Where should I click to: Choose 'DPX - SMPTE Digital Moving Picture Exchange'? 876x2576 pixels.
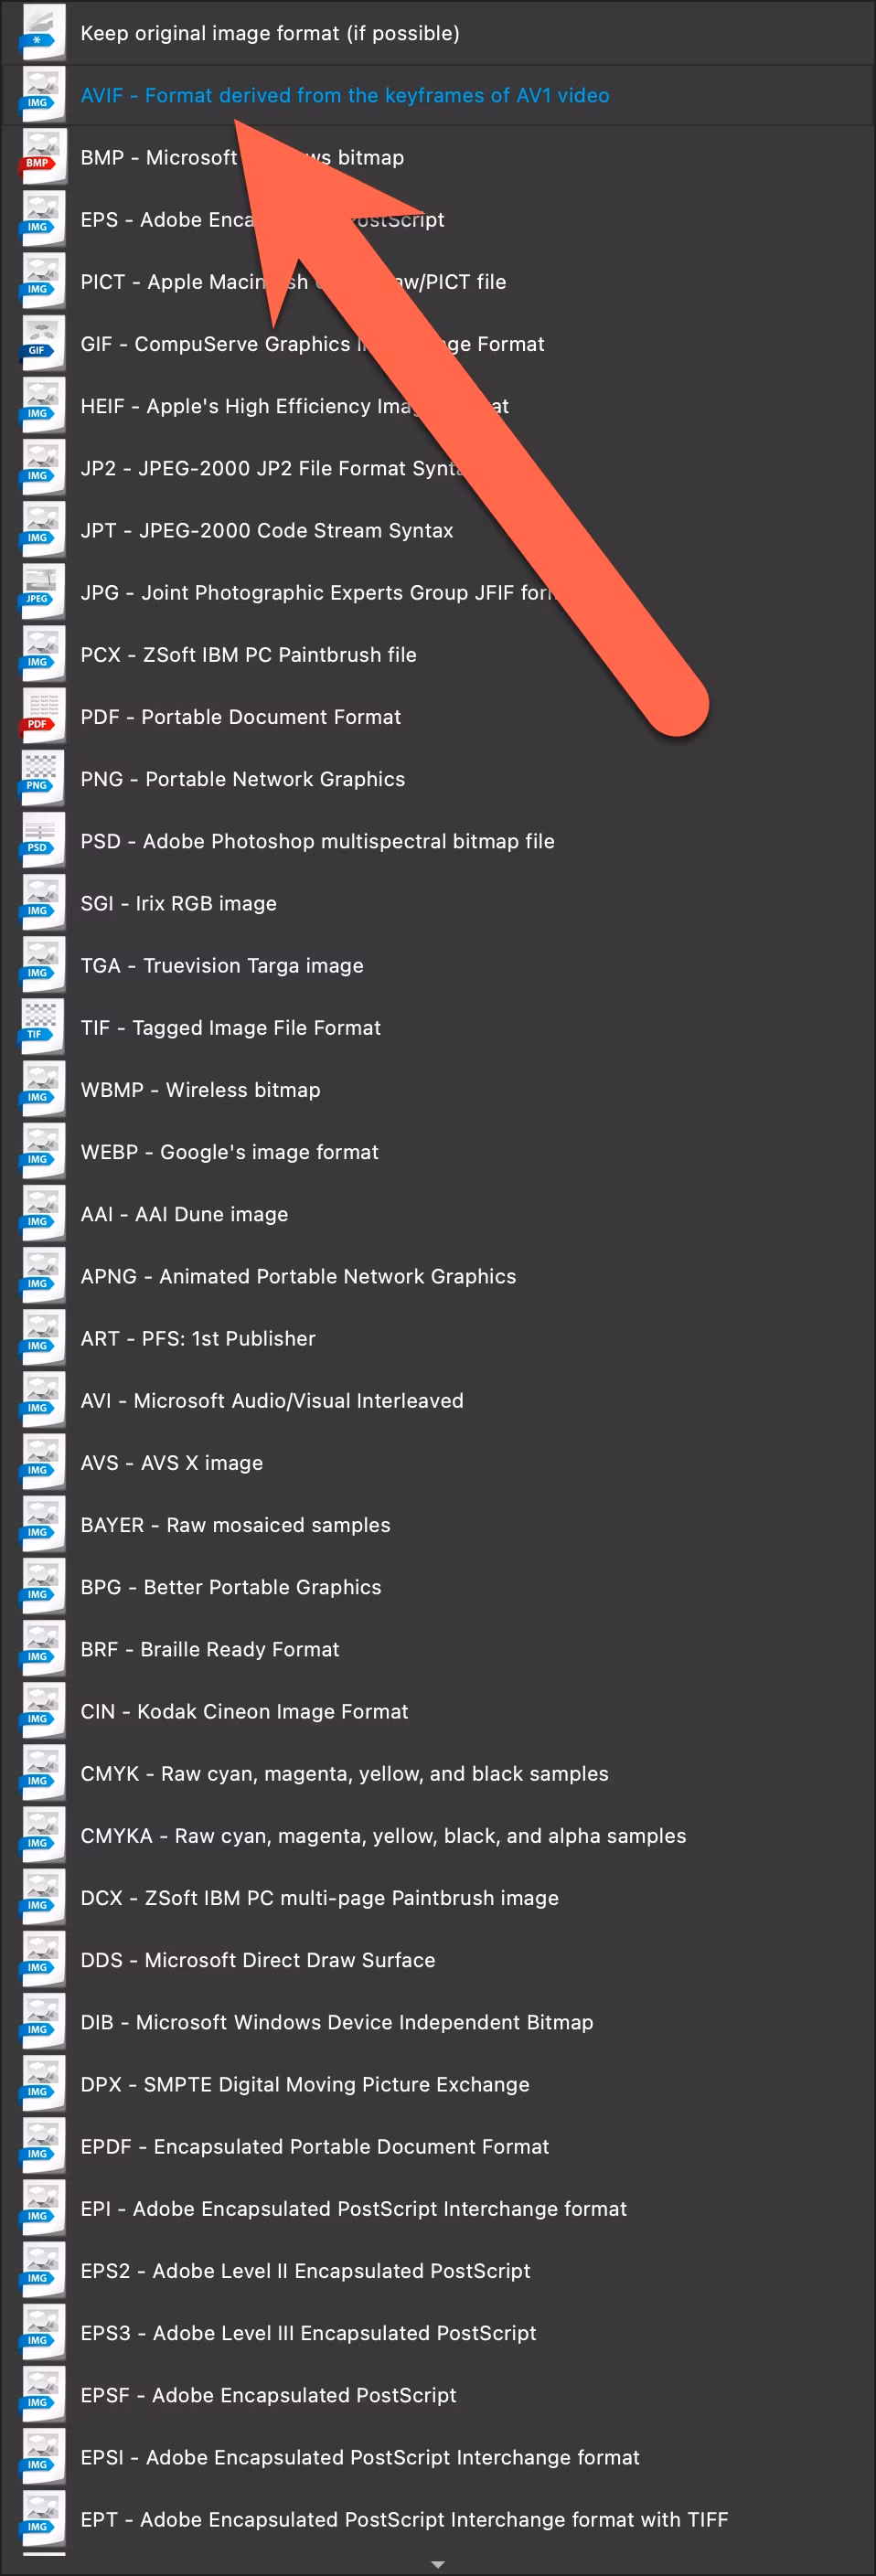point(438,2083)
